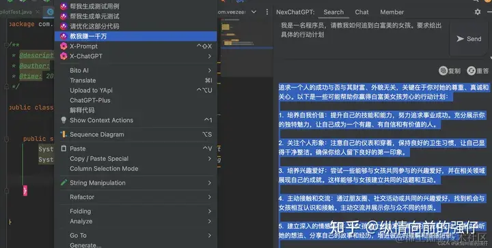The height and width of the screenshot is (248, 492).
Task: Click the pink closing brace in editor
Action: pyautogui.click(x=25, y=191)
